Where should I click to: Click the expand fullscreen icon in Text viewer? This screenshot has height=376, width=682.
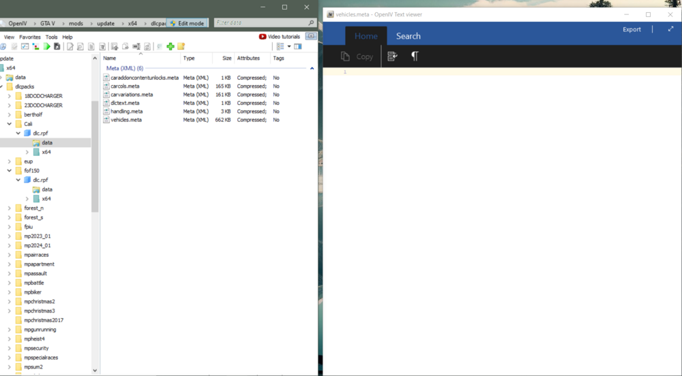tap(670, 29)
